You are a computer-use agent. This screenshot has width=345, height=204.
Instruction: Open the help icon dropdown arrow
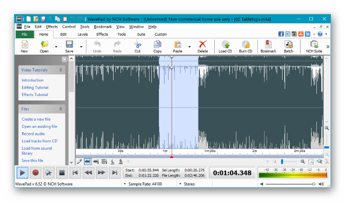pyautogui.click(x=326, y=34)
